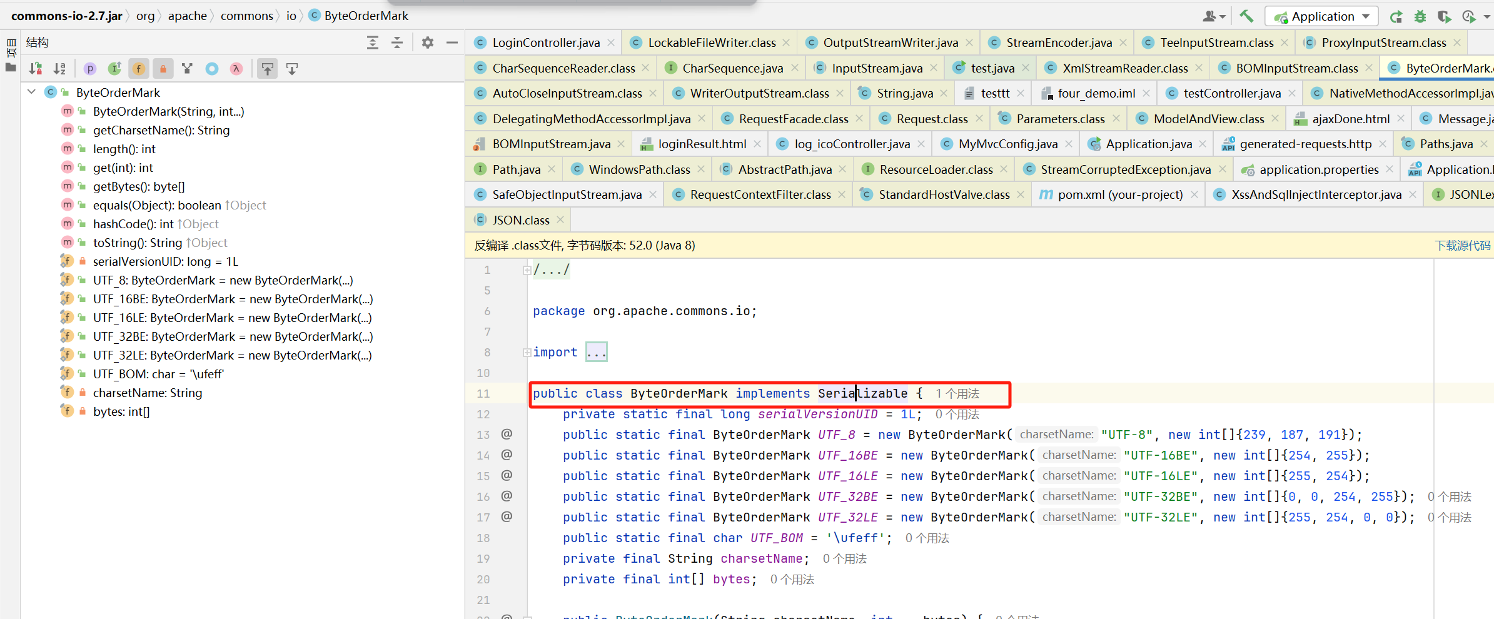Screen dimensions: 1494x619
Task: Expand the folded import block plus icon
Action: (527, 353)
